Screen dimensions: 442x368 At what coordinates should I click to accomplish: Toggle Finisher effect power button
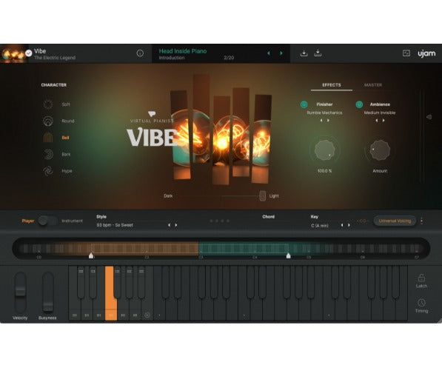click(304, 104)
